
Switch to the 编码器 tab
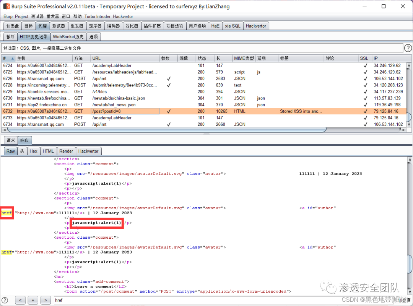click(x=114, y=26)
